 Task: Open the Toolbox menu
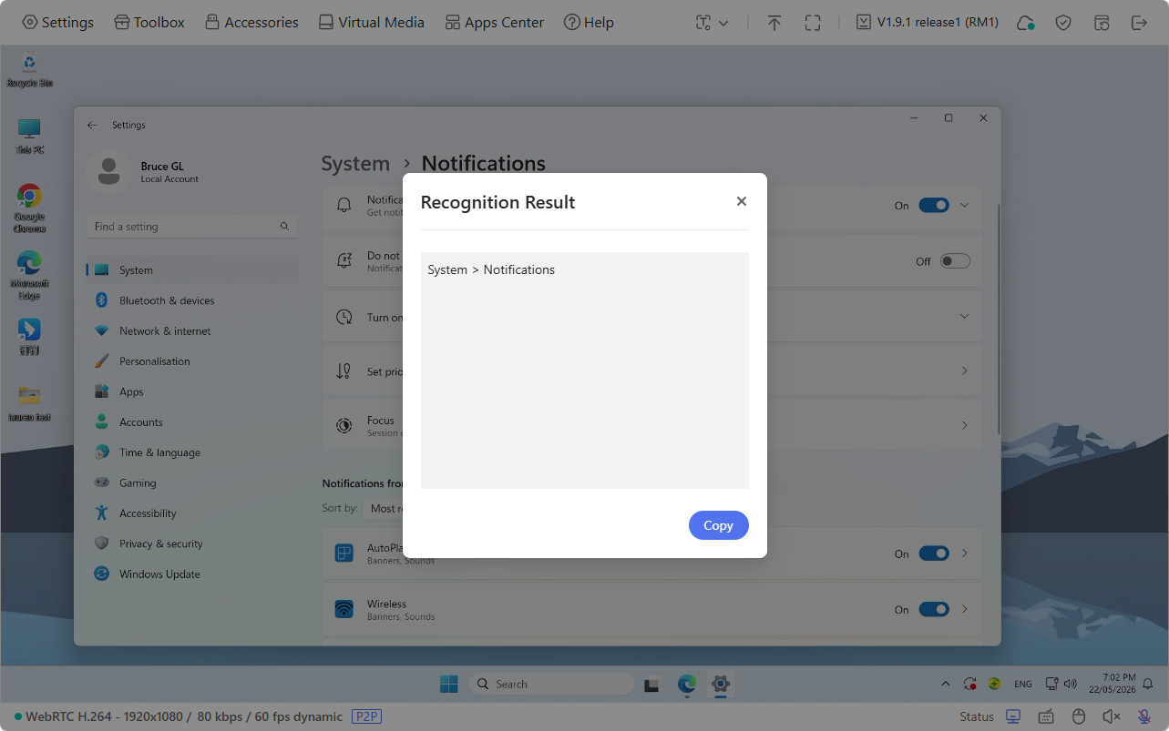pyautogui.click(x=149, y=22)
